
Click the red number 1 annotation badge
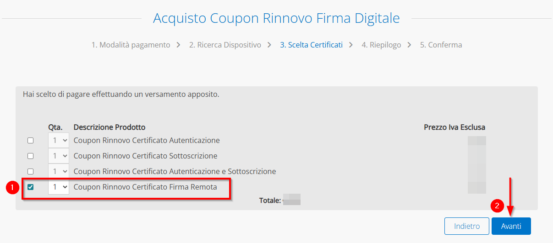(13, 187)
